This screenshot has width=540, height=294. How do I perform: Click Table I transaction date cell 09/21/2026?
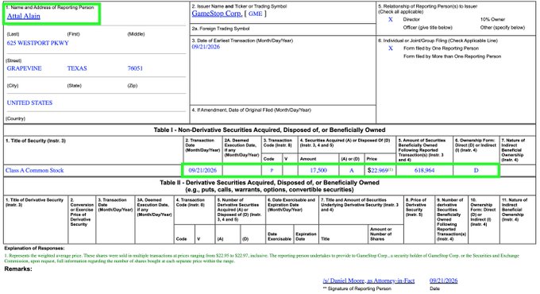click(202, 170)
